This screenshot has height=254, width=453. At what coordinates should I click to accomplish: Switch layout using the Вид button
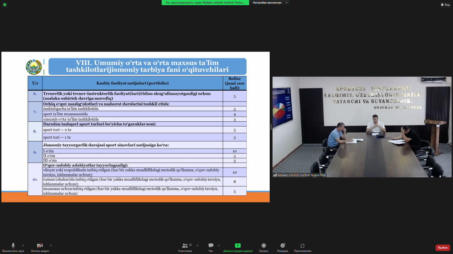click(445, 5)
